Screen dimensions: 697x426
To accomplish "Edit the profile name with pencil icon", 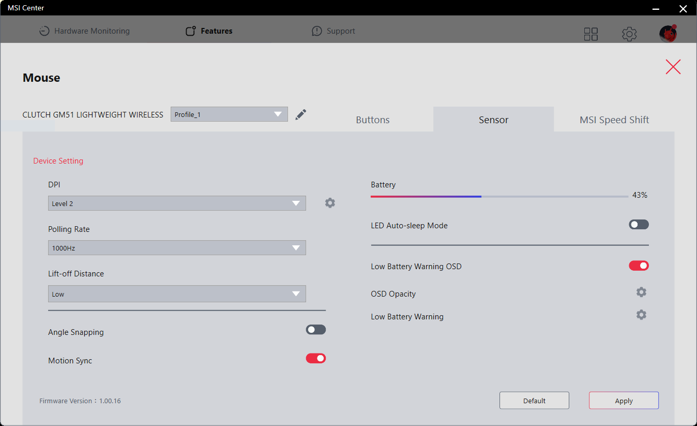I will click(301, 114).
